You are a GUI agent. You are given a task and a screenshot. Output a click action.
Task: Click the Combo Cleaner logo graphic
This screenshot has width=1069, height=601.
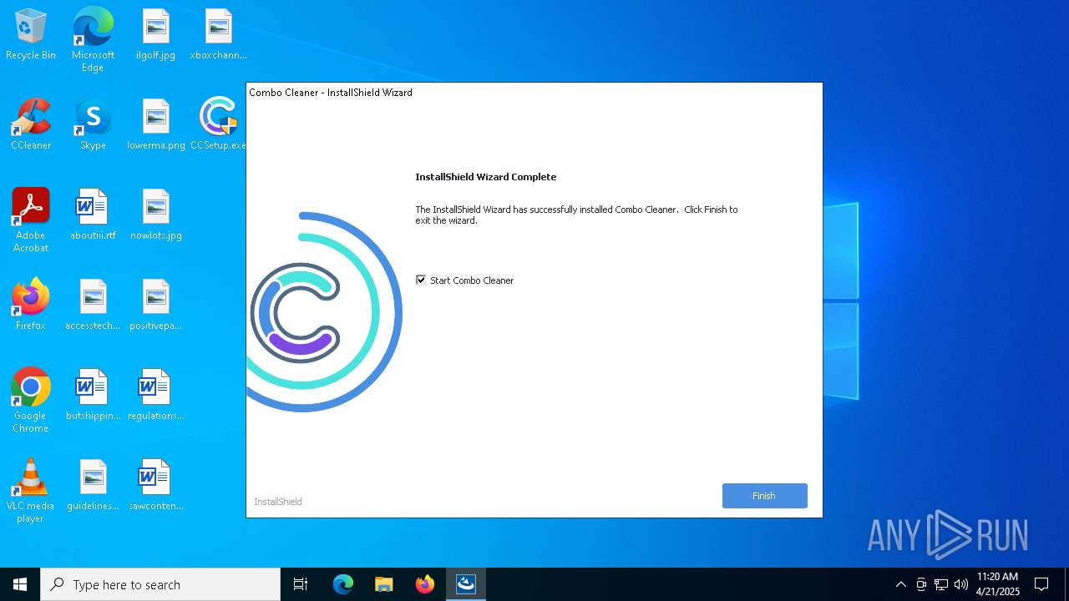324,312
